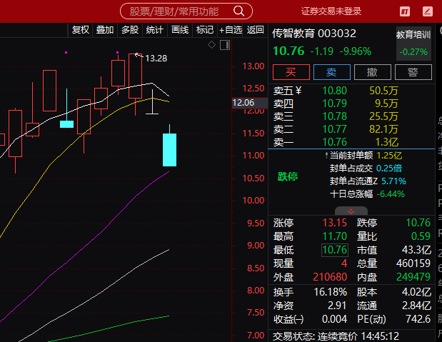Click the 市值 value 43.3亿
The image size is (442, 342).
tap(416, 250)
